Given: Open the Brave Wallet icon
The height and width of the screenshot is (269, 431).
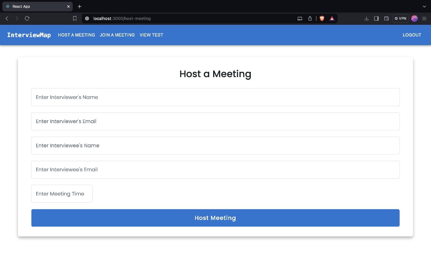Looking at the screenshot, I should [x=386, y=19].
